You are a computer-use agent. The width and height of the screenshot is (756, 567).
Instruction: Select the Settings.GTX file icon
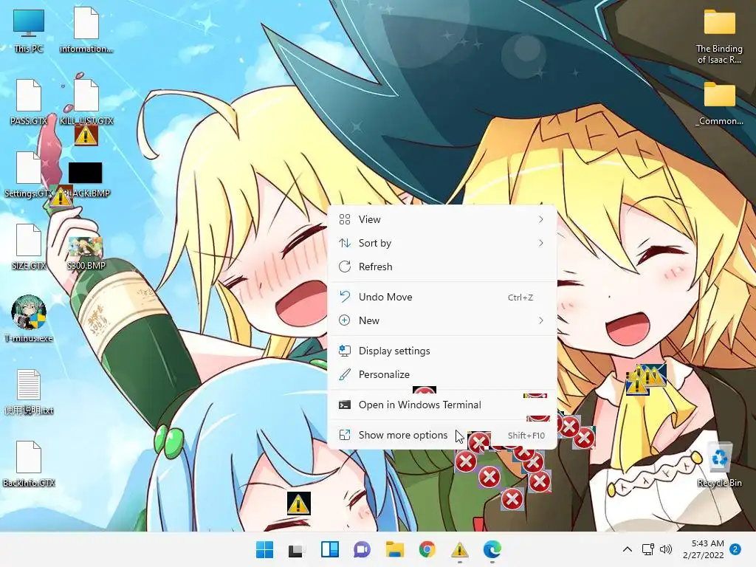[x=29, y=175]
